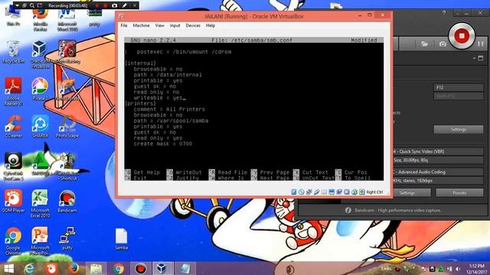Select the Adobe Reader XI shortcut
Screen dimensions: 490x275
point(13,92)
